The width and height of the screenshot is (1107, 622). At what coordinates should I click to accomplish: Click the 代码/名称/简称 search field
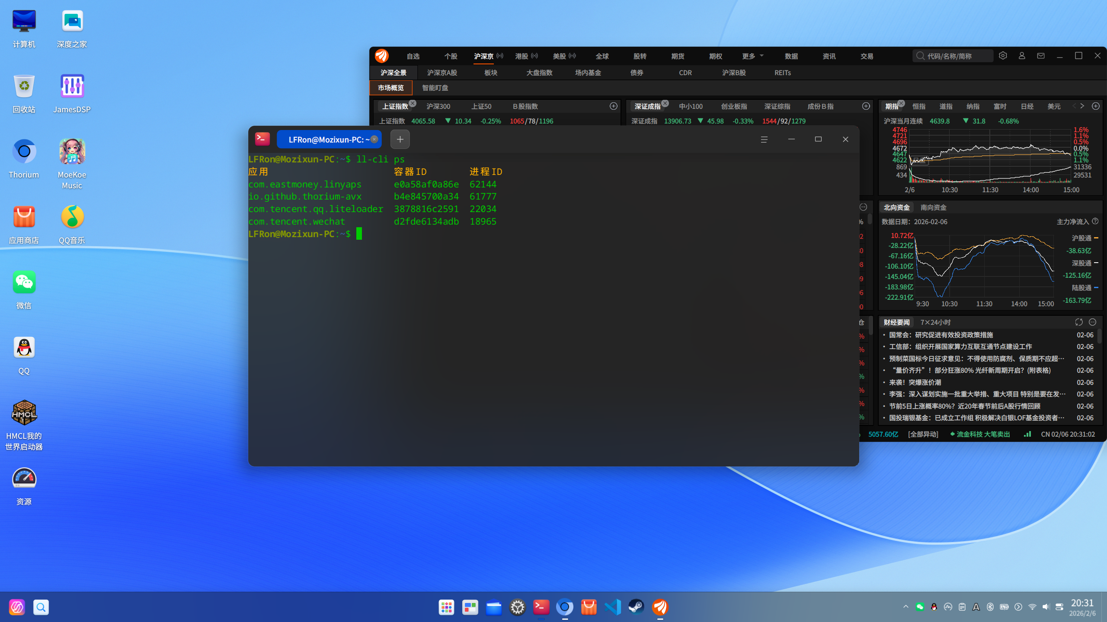(x=953, y=56)
